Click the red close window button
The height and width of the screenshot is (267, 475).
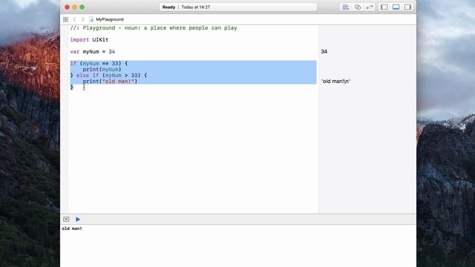(68, 7)
